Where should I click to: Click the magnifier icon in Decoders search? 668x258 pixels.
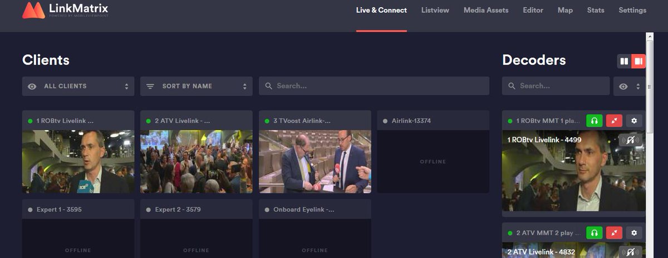tap(512, 86)
